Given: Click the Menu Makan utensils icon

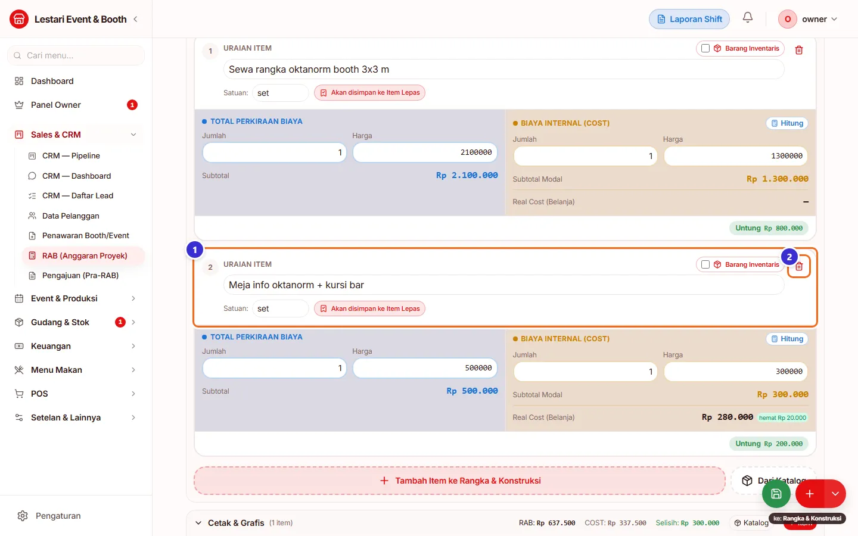Looking at the screenshot, I should point(19,370).
